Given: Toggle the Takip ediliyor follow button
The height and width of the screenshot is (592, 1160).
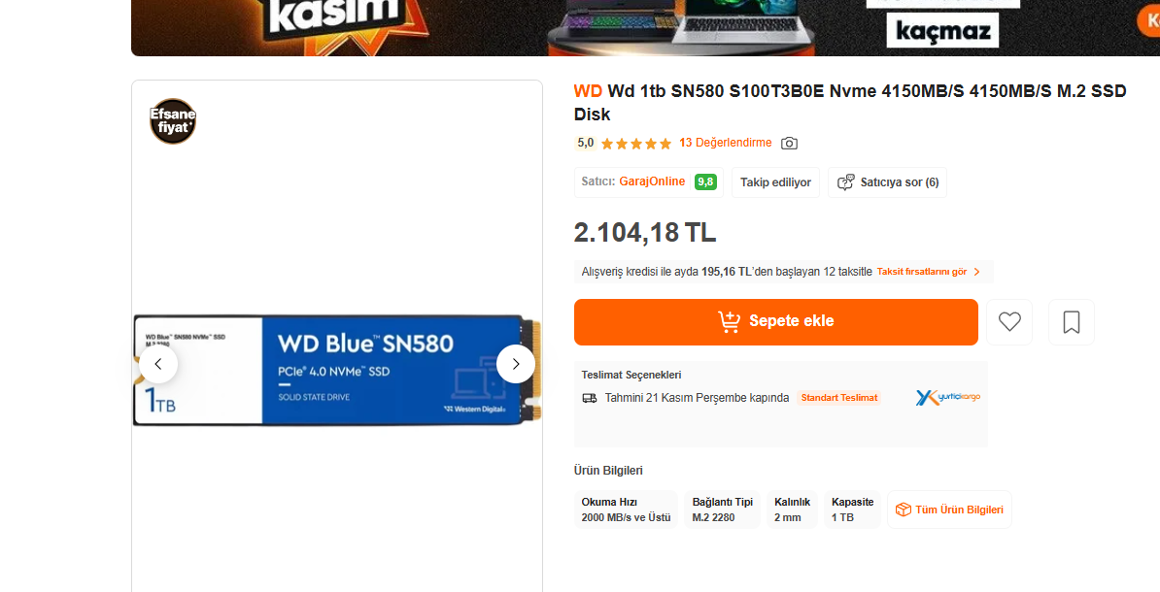Looking at the screenshot, I should 775,182.
